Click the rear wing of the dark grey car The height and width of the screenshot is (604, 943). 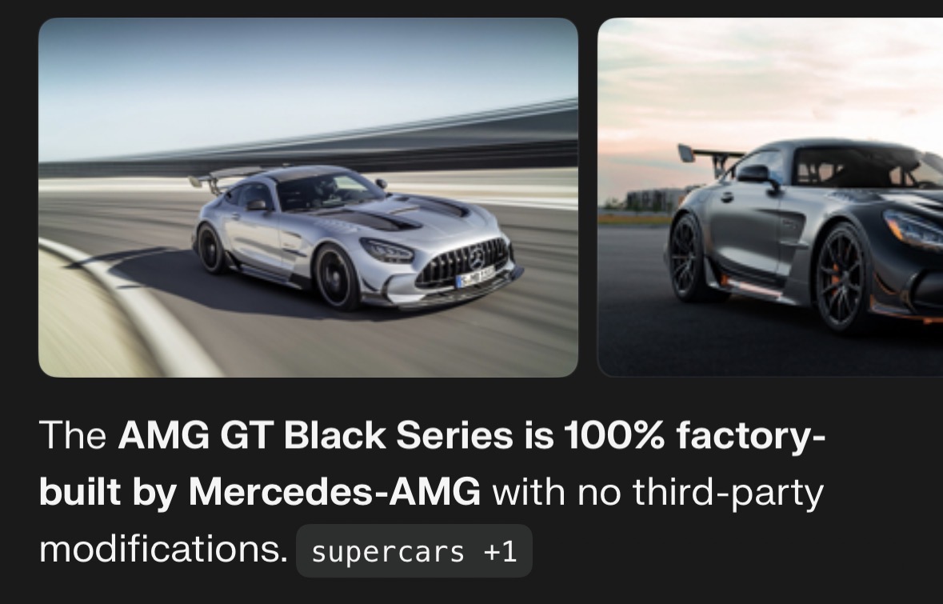point(709,158)
